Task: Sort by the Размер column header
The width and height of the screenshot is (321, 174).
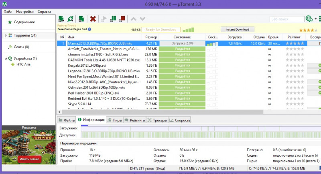Action: [151, 37]
